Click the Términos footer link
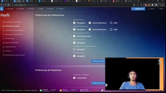 click(x=20, y=90)
